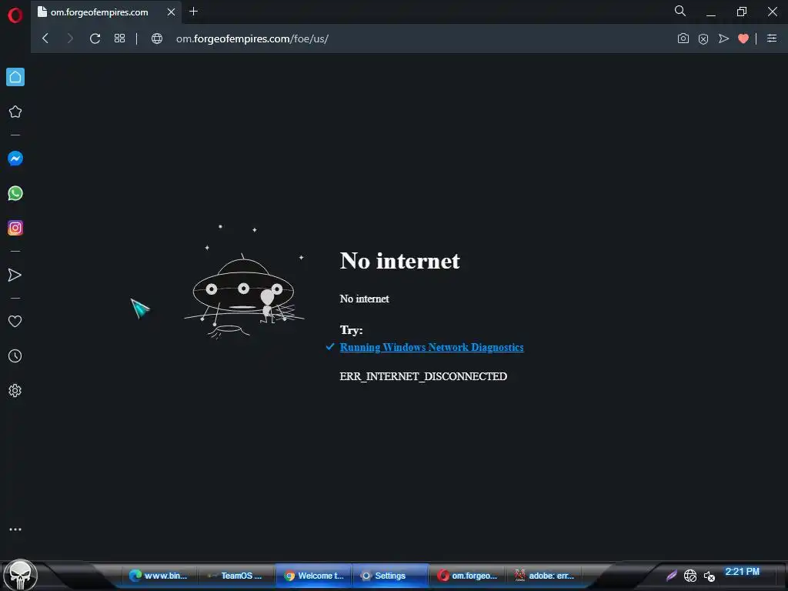788x591 pixels.
Task: Open network globe tray icon
Action: tap(690, 576)
